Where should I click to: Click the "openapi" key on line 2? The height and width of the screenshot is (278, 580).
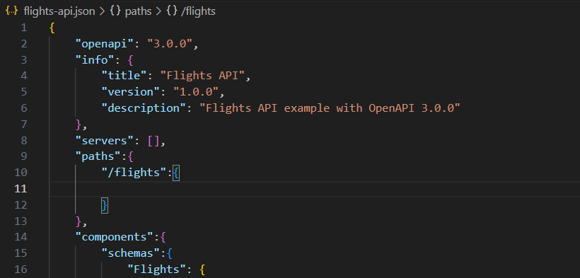[104, 44]
